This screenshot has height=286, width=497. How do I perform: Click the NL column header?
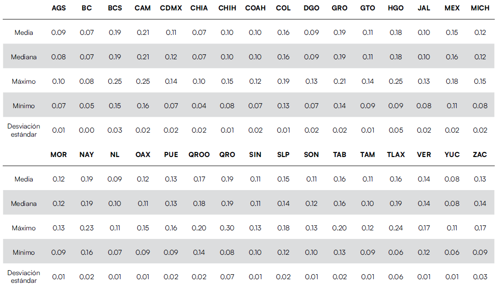115,155
